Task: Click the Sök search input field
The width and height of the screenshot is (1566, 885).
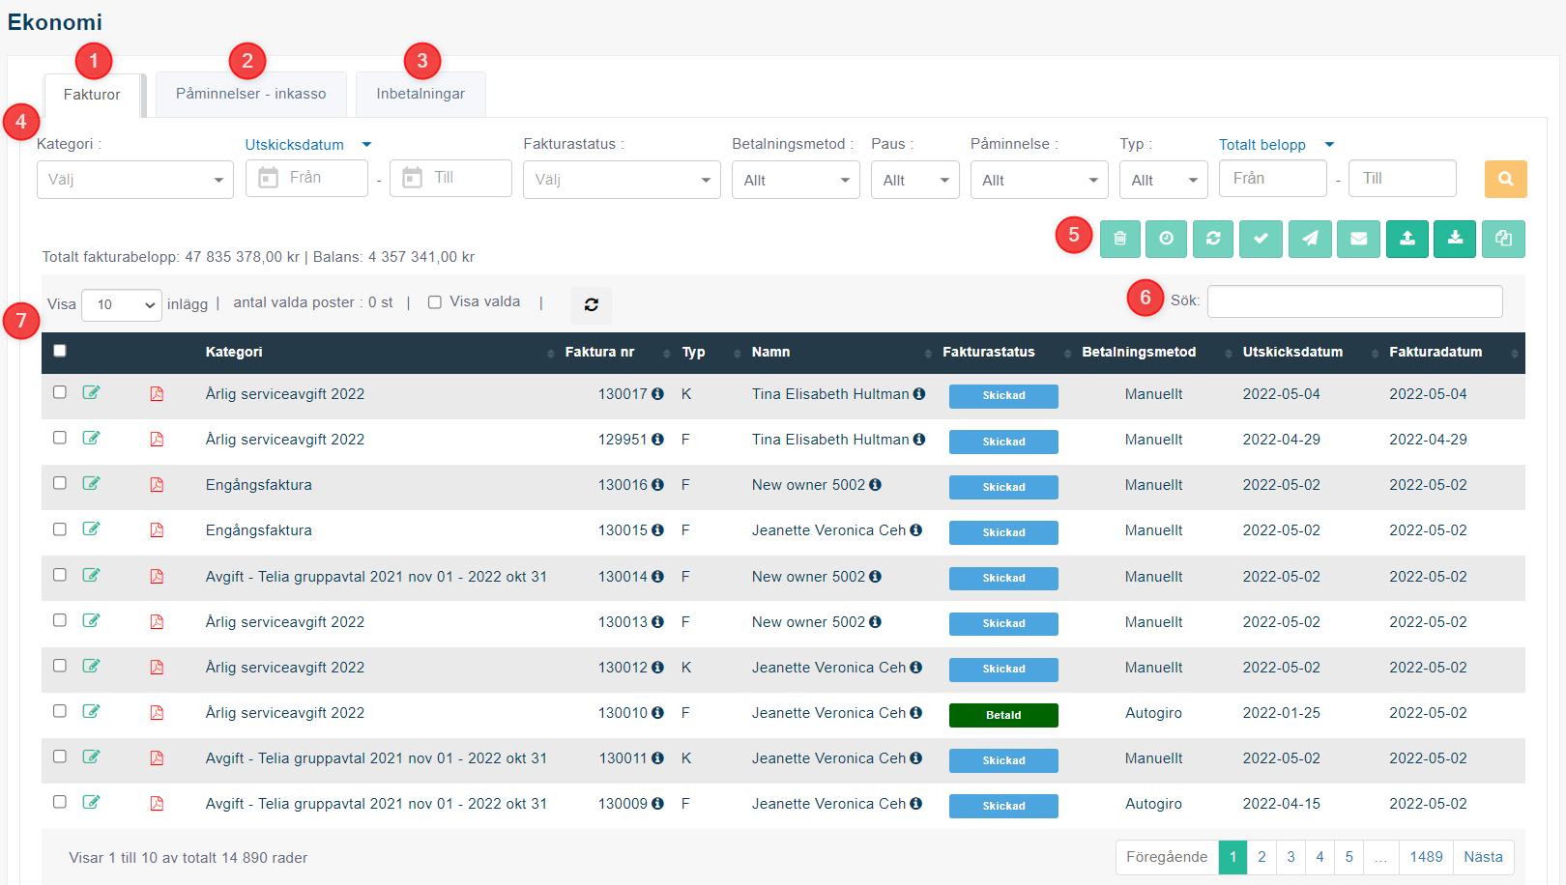Action: tap(1355, 301)
